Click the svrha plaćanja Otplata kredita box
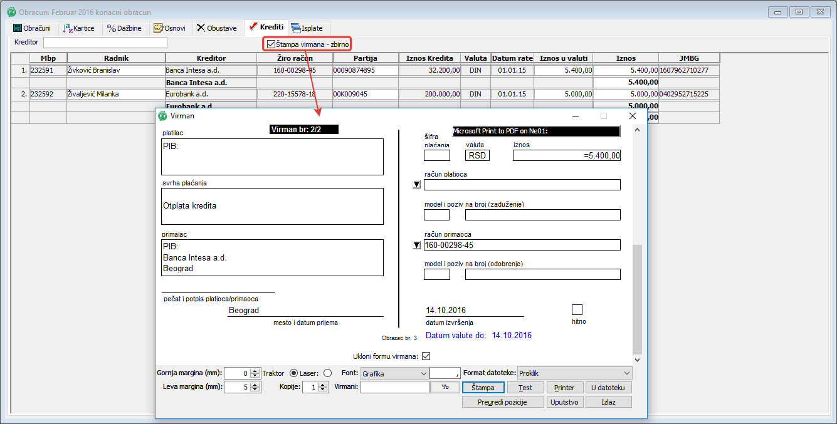Image resolution: width=837 pixels, height=424 pixels. tap(272, 206)
